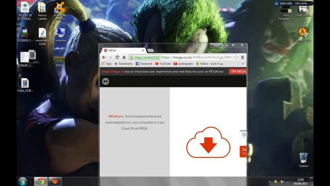Click the mega.nz link in banner
The image size is (330, 186).
tap(112, 71)
